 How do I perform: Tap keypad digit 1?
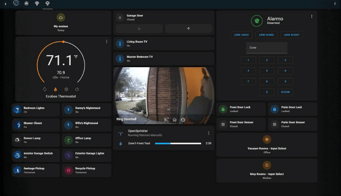[248, 60]
